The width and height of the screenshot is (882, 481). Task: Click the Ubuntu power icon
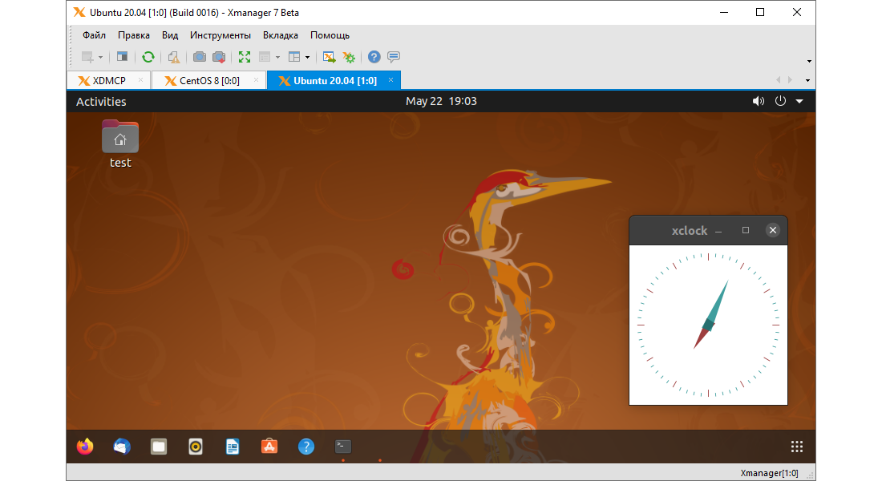point(780,101)
